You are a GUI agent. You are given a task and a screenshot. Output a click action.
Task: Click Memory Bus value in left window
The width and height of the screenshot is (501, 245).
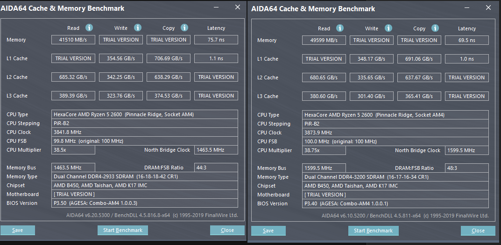pos(73,168)
